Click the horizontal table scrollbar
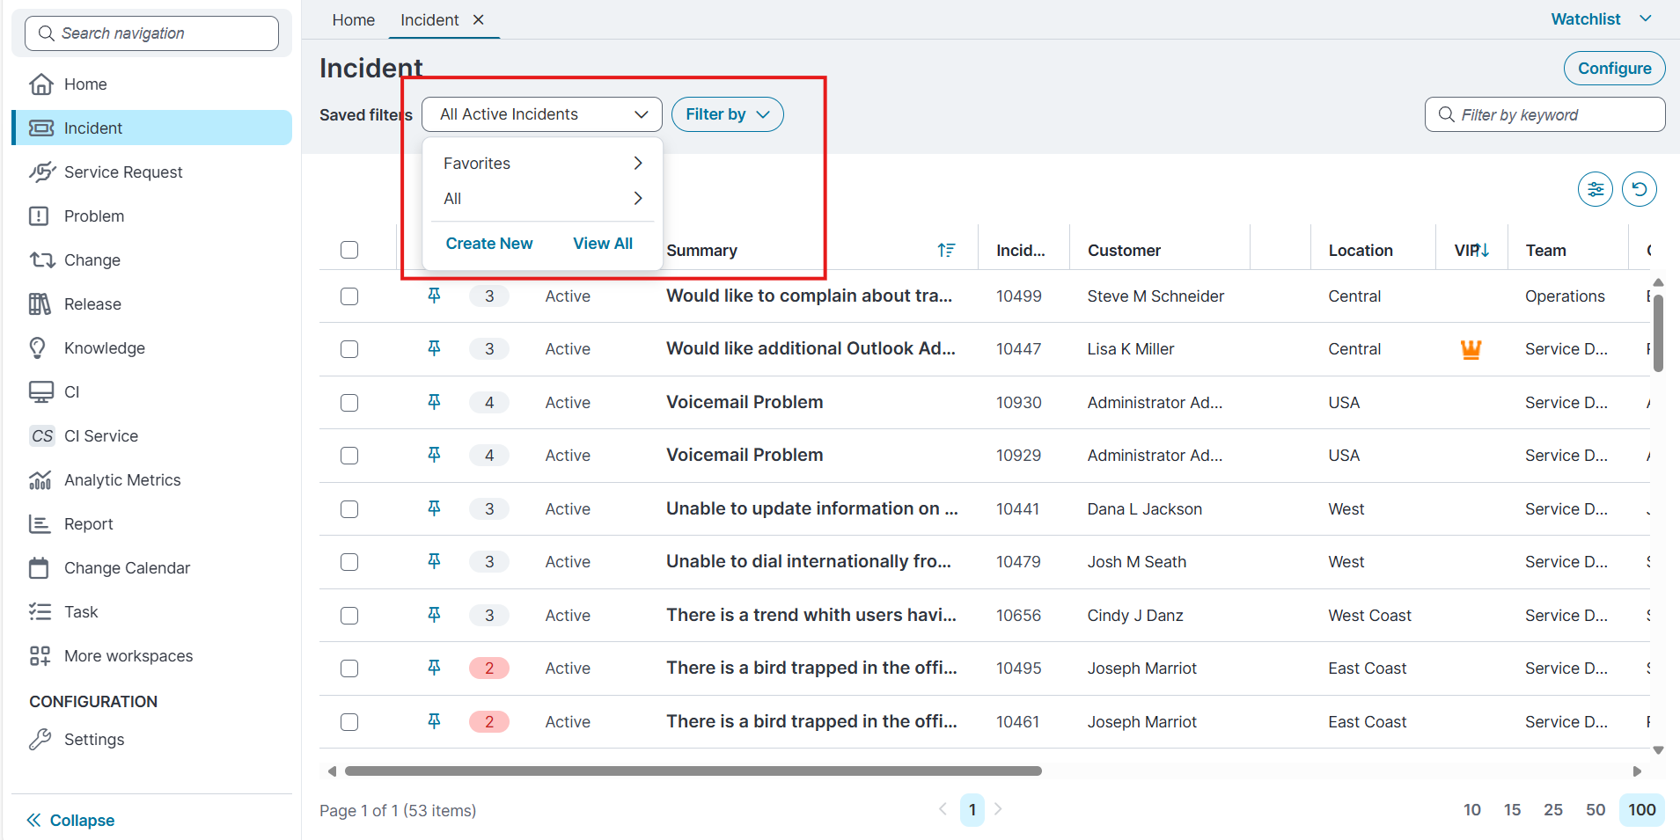 coord(693,771)
